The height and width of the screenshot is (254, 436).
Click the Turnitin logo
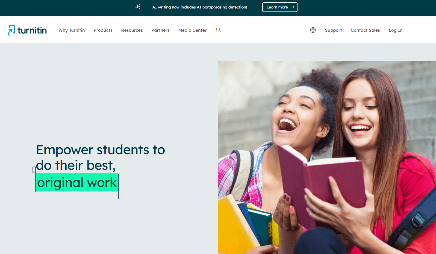tap(28, 30)
